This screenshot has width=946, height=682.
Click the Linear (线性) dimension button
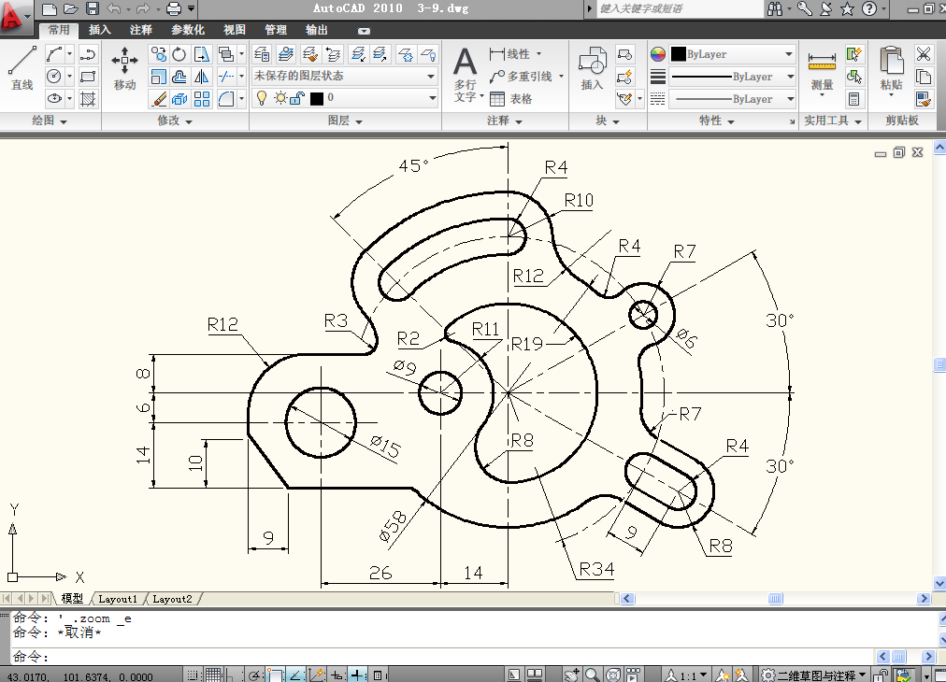[x=512, y=54]
